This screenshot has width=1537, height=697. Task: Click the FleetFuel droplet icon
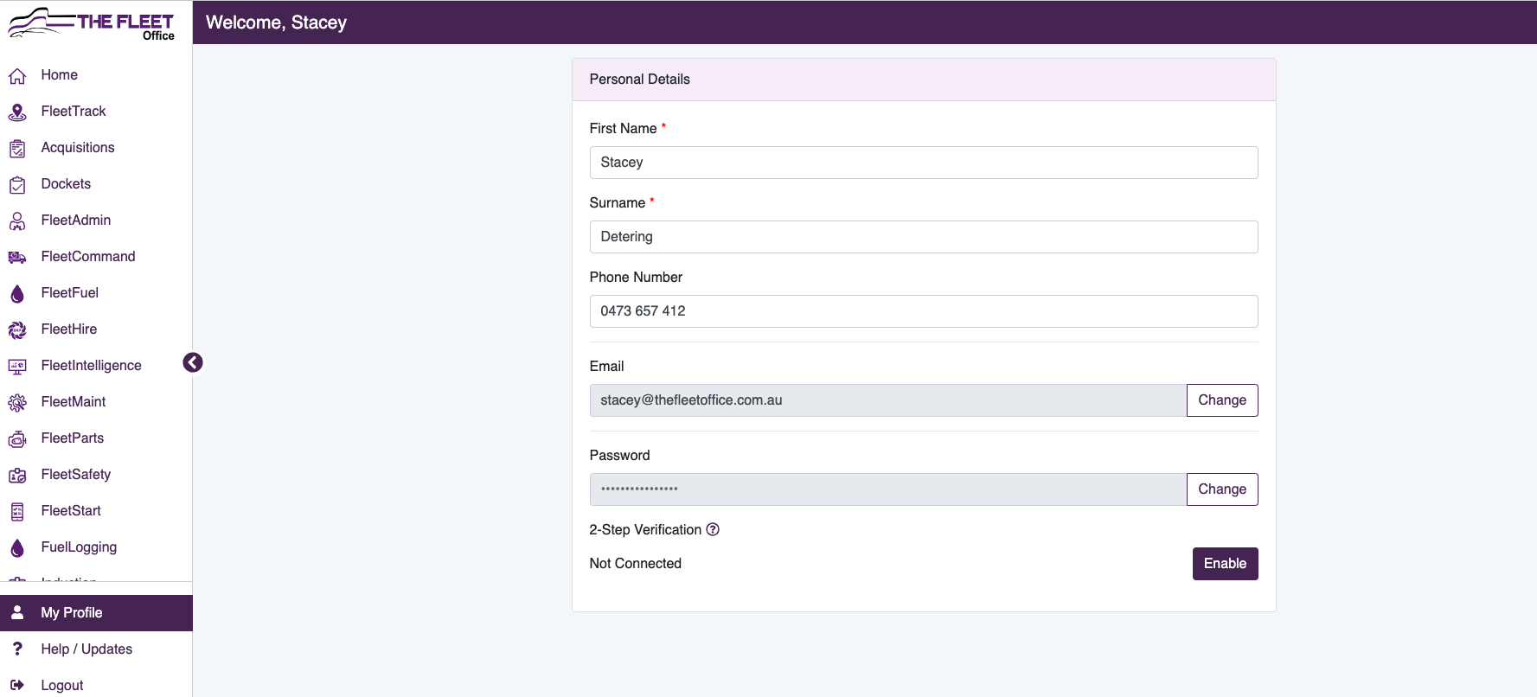tap(17, 294)
